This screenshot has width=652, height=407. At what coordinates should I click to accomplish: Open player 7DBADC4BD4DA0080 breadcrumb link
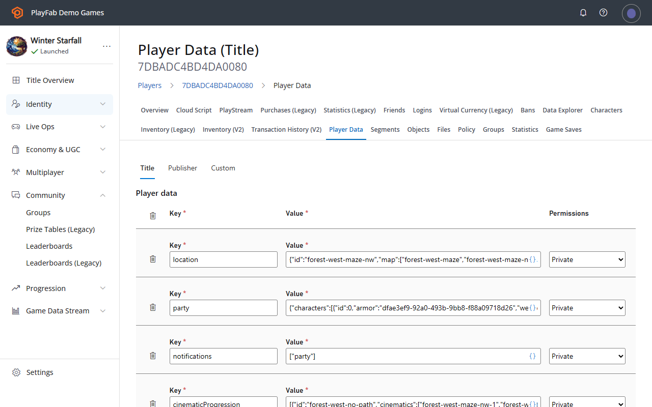tap(218, 85)
